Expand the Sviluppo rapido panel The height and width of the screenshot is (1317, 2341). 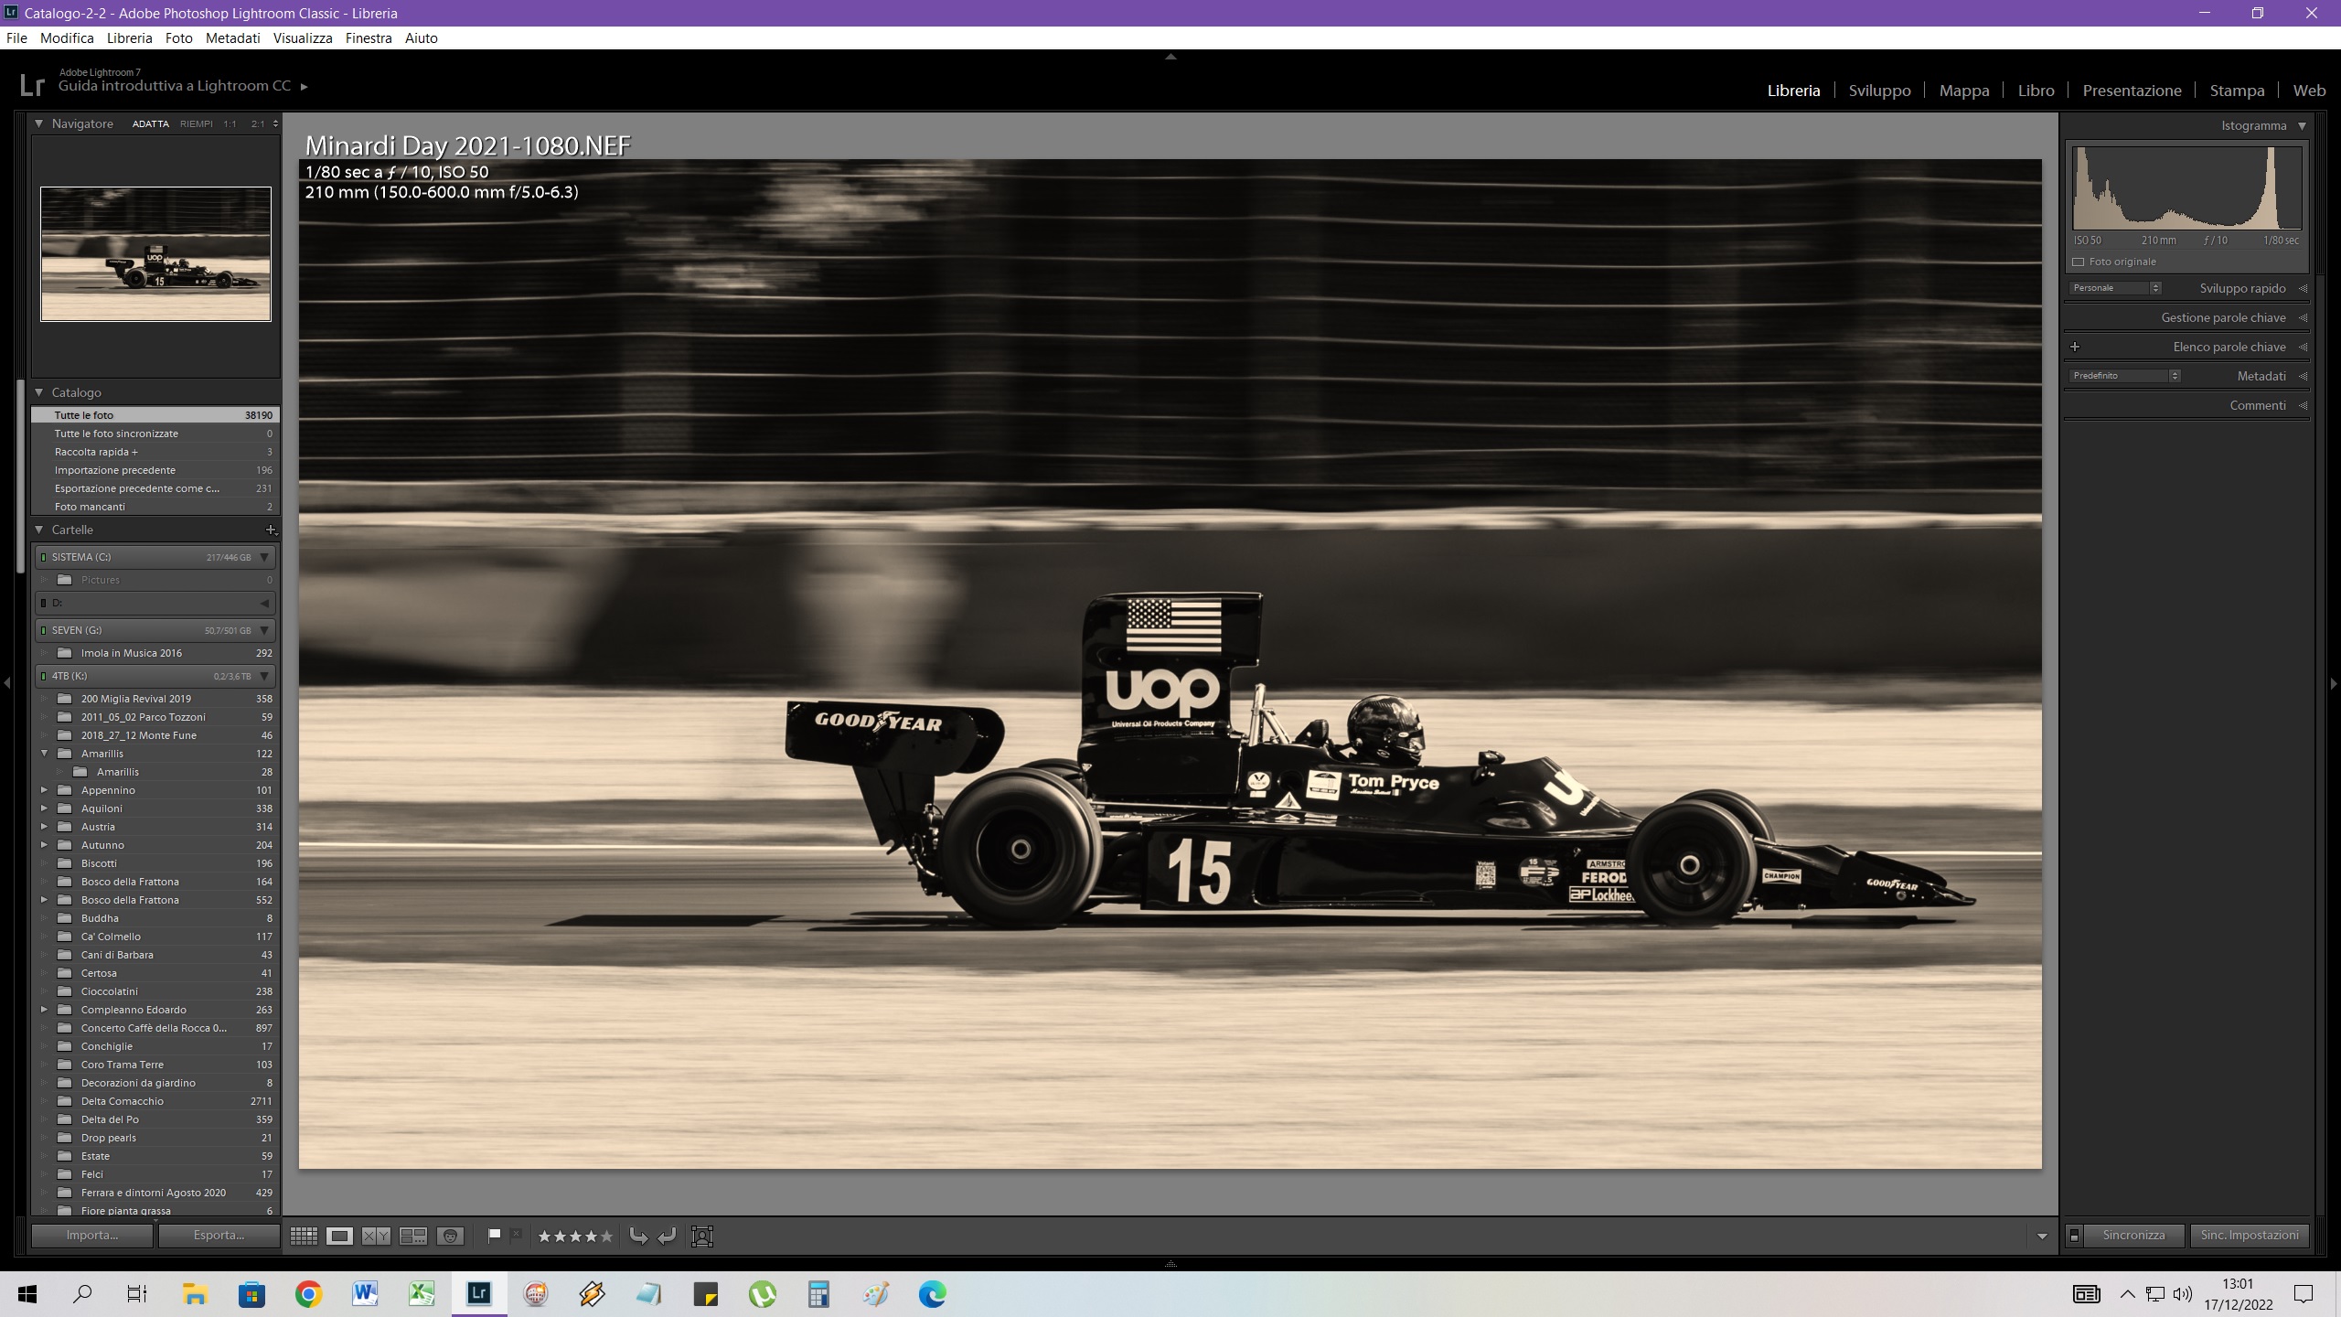click(x=2303, y=288)
